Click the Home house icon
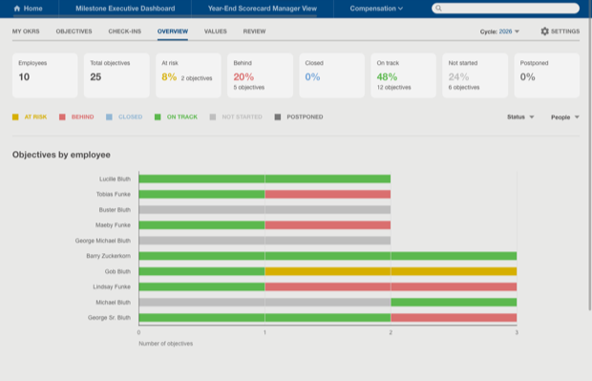Viewport: 592px width, 381px height. point(17,9)
